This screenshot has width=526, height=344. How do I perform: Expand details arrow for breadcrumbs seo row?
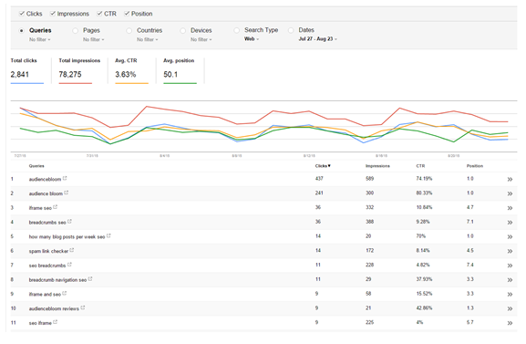pos(510,223)
